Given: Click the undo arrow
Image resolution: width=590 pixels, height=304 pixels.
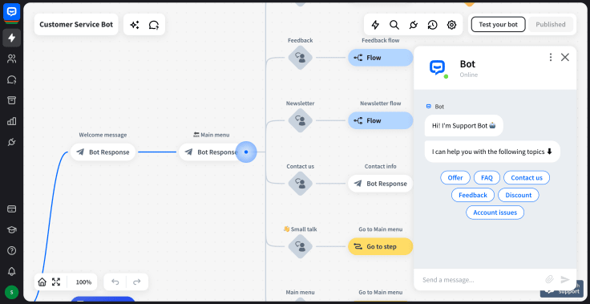Looking at the screenshot, I should tap(115, 282).
